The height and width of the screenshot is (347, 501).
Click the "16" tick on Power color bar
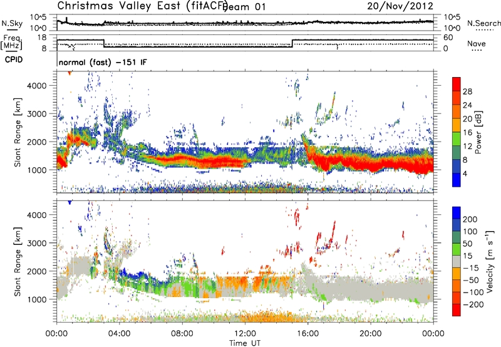pos(467,133)
